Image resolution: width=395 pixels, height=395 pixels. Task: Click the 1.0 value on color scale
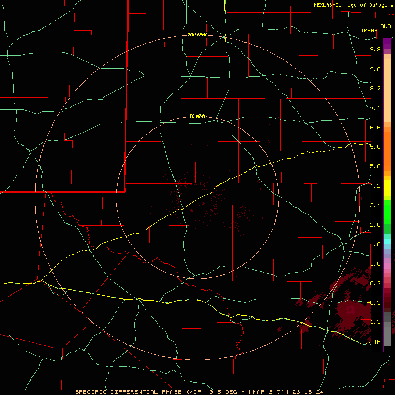(x=375, y=264)
